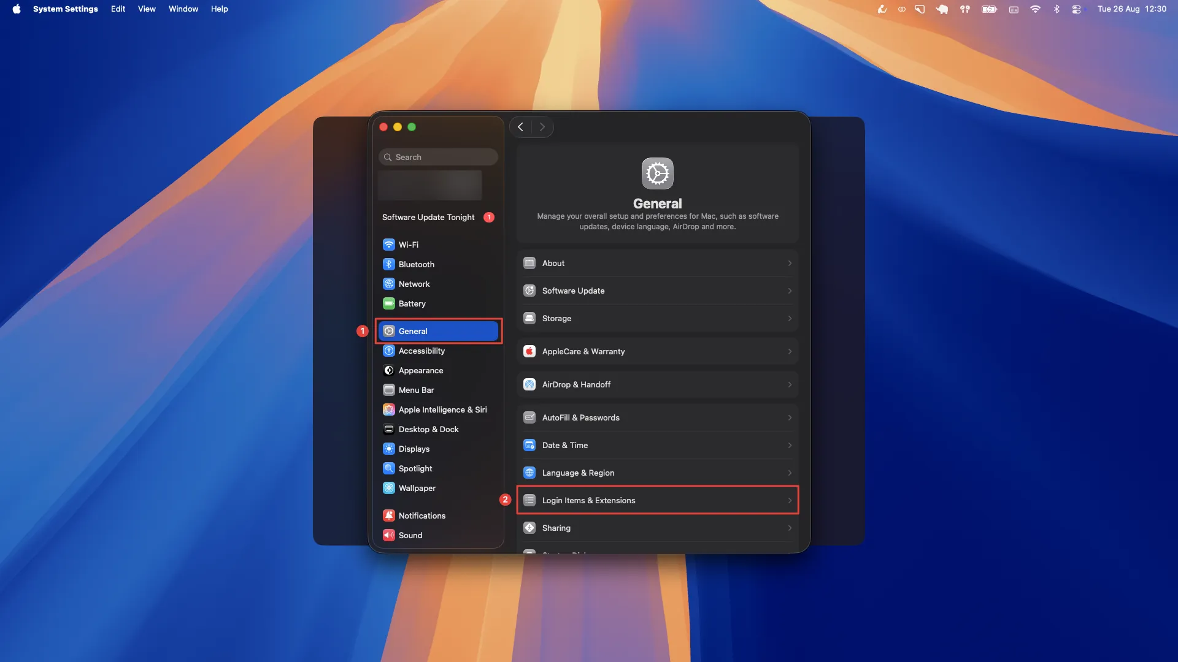Open the Spotlight settings icon

pos(388,468)
